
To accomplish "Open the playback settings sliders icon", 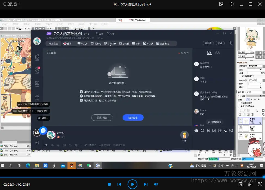I will pos(250,184).
